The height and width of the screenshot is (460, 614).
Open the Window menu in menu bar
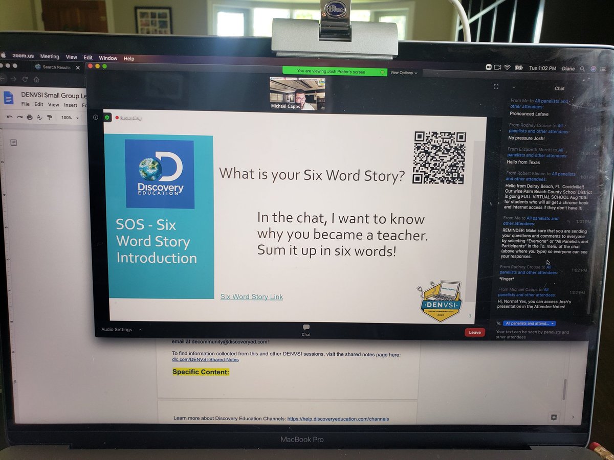[108, 58]
